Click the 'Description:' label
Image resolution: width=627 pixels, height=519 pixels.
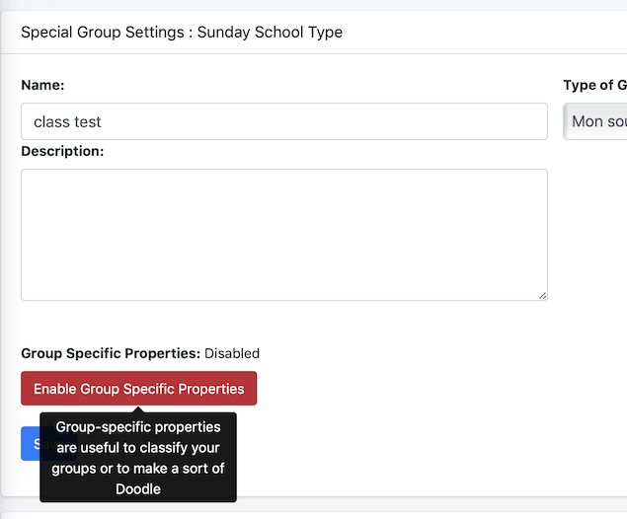(x=62, y=151)
